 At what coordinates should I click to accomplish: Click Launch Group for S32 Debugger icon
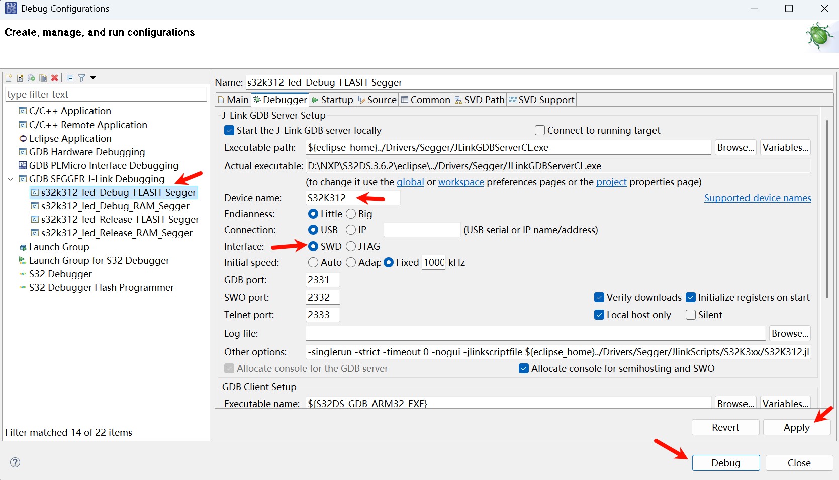tap(23, 260)
